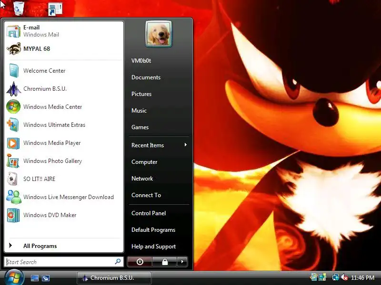Expand shutdown options arrow button
The width and height of the screenshot is (381, 285).
[x=182, y=262]
